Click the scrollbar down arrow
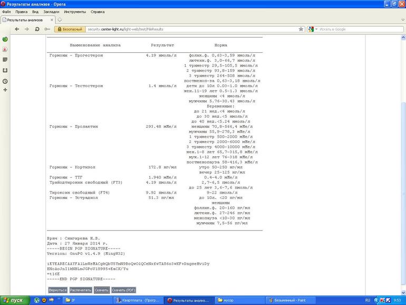Viewport: 406px width, 305px height. pos(403,292)
